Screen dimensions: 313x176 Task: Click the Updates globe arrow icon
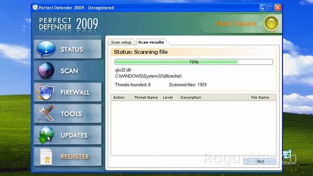click(x=46, y=135)
